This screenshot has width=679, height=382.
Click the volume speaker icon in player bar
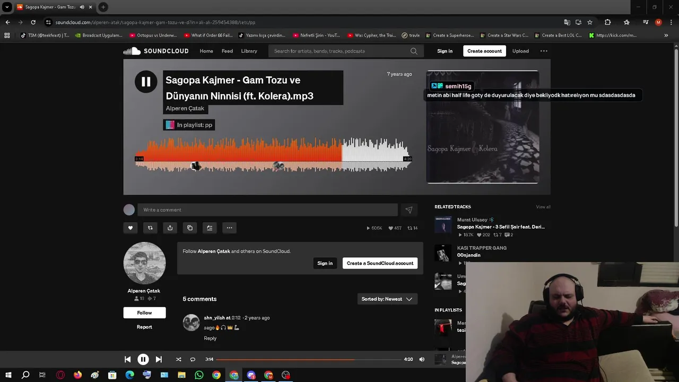coord(422,359)
